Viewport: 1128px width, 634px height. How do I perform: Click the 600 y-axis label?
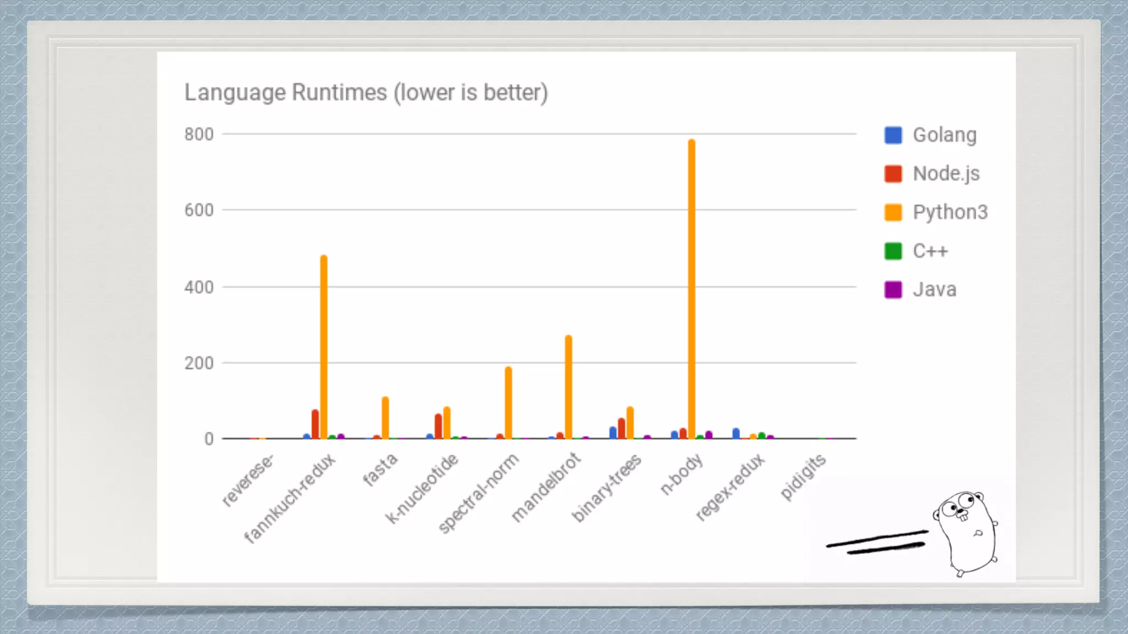[x=199, y=210]
